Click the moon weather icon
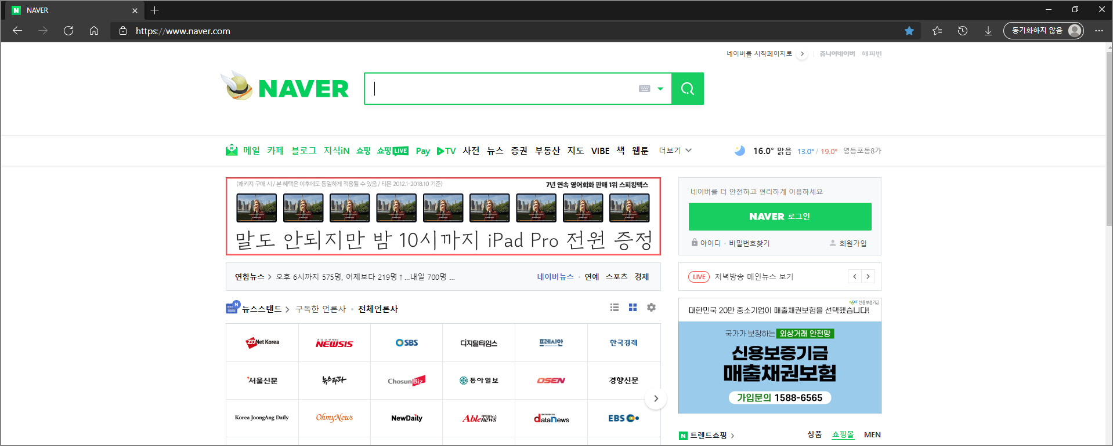 [x=740, y=151]
